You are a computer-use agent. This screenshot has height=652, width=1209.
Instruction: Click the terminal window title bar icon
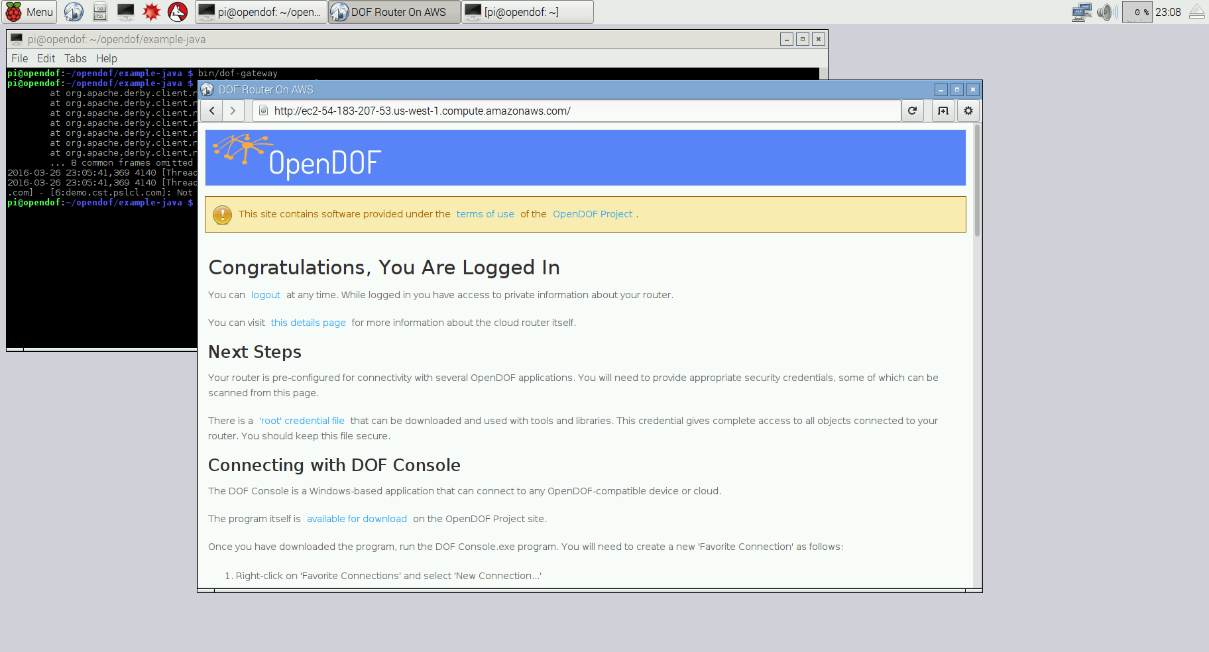tap(17, 39)
